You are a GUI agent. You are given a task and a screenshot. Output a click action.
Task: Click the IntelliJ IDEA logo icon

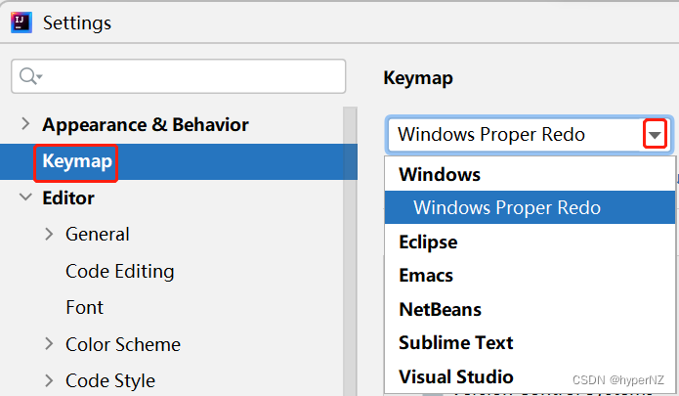point(21,22)
